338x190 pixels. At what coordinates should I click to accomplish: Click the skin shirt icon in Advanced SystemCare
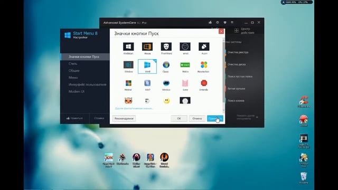tap(225, 22)
